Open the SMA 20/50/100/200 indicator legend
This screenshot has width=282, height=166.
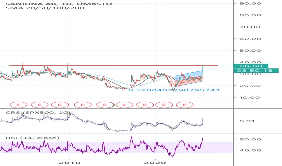(x=45, y=8)
